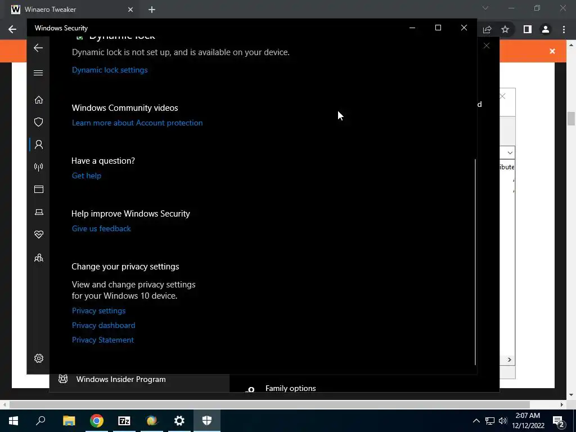Click the right scroll arrow in background dialog
This screenshot has height=432, width=576.
coord(509,359)
